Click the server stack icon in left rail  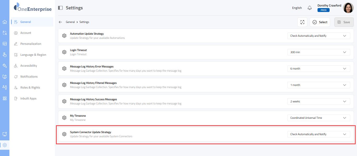pyautogui.click(x=4, y=98)
